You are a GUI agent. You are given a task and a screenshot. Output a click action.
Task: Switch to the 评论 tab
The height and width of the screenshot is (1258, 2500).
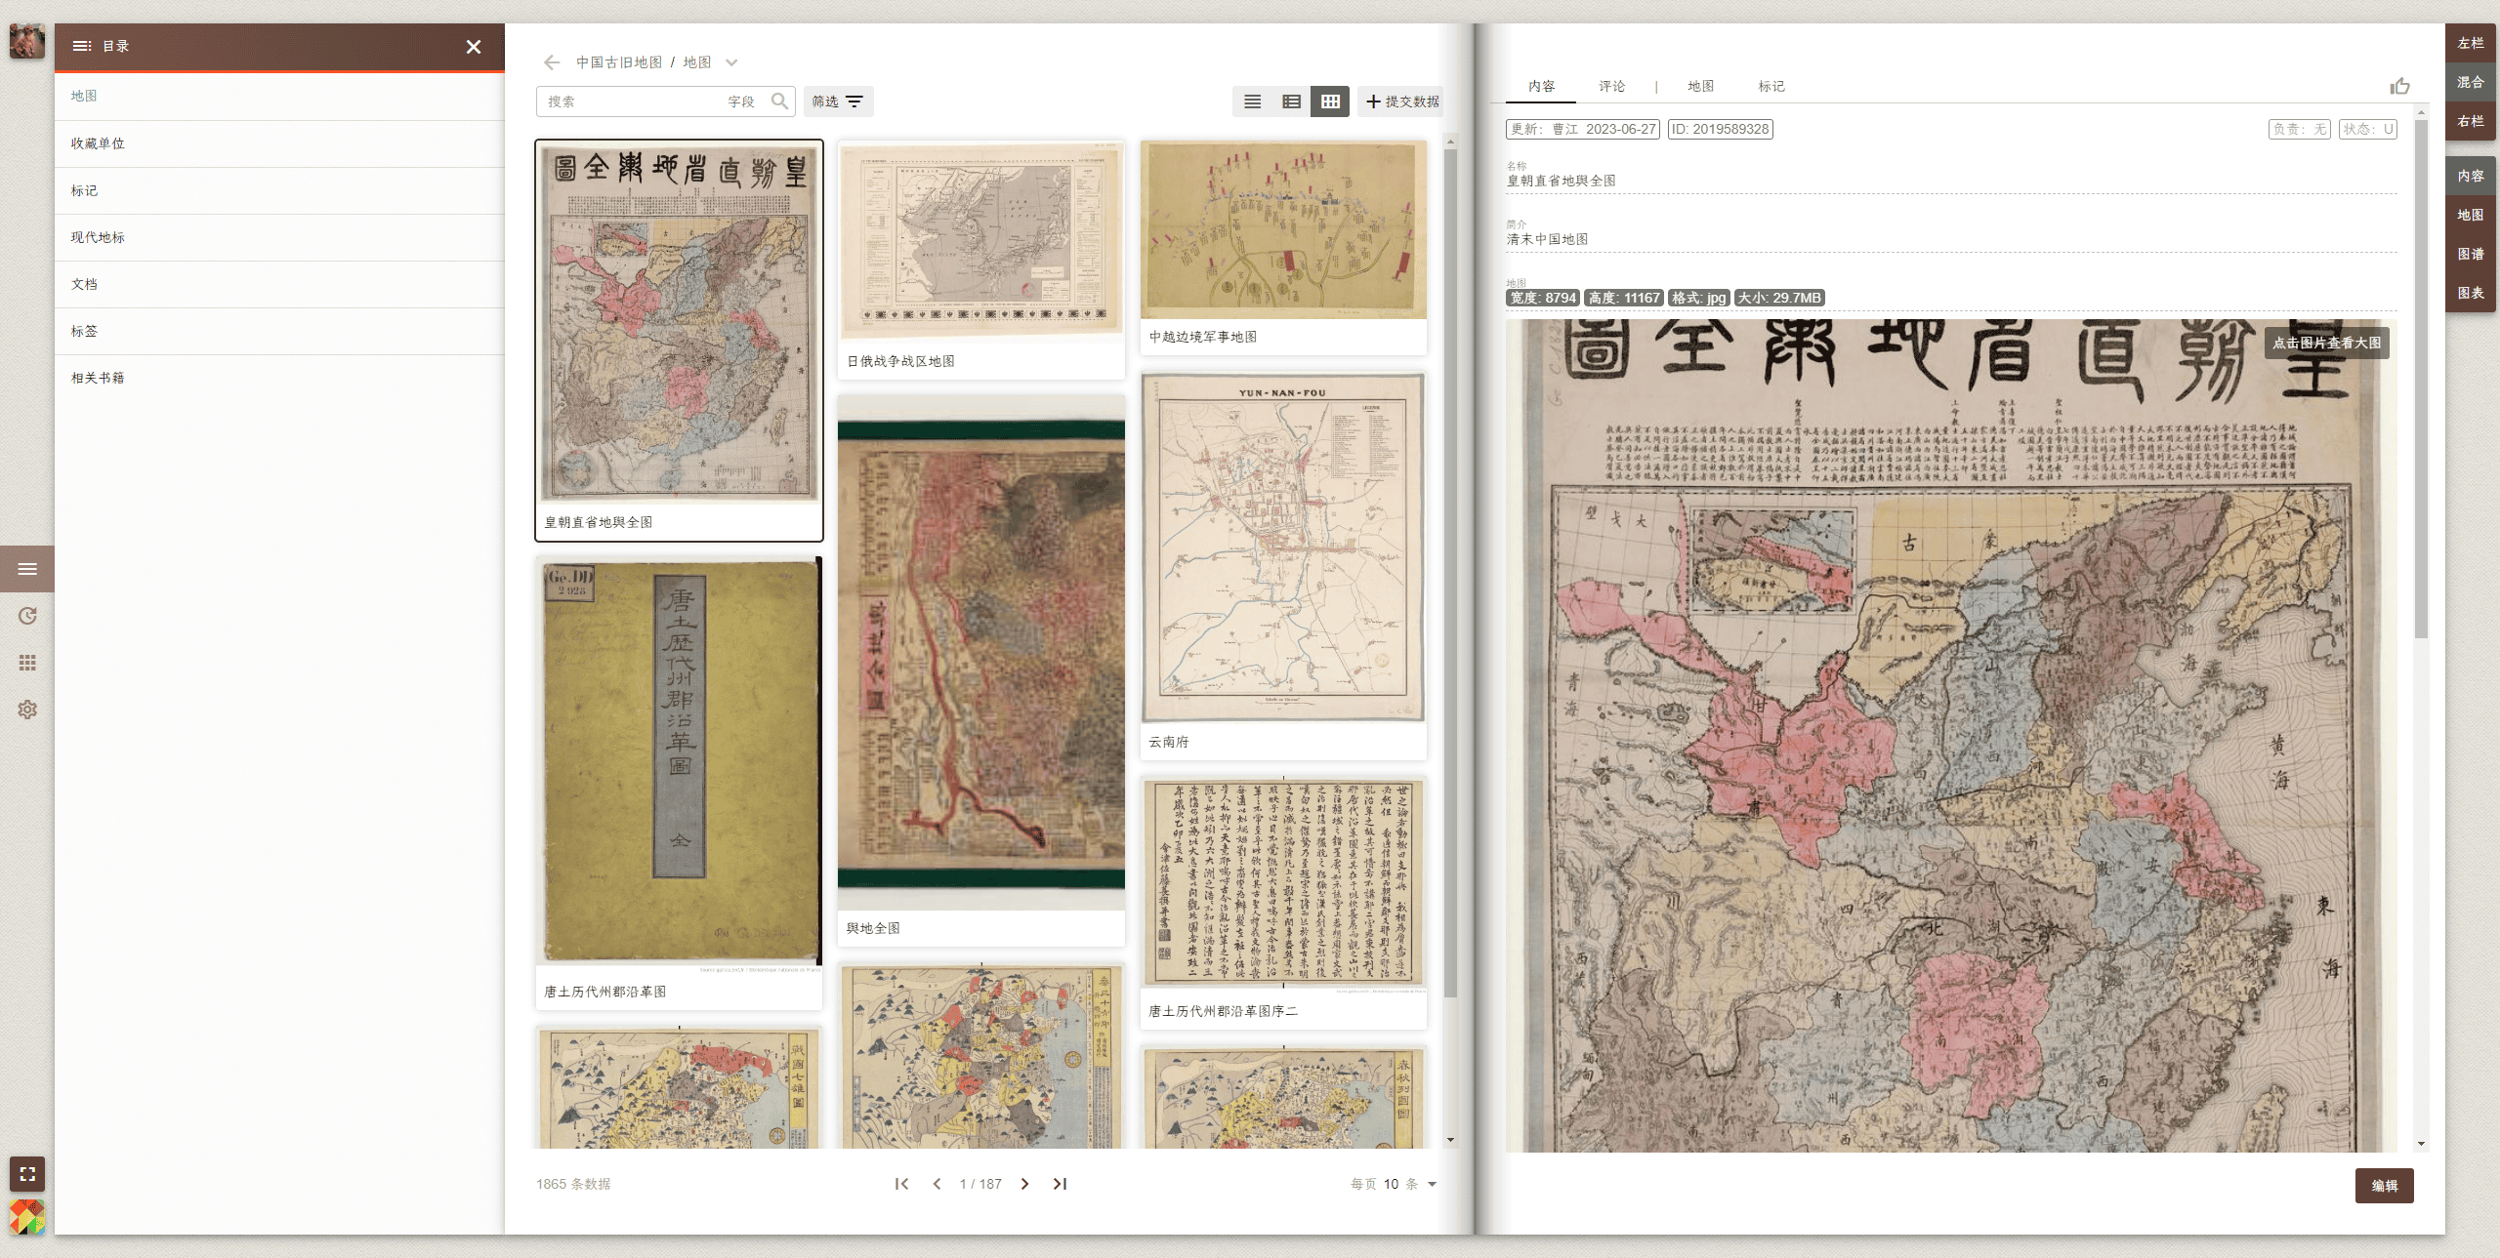pyautogui.click(x=1611, y=87)
